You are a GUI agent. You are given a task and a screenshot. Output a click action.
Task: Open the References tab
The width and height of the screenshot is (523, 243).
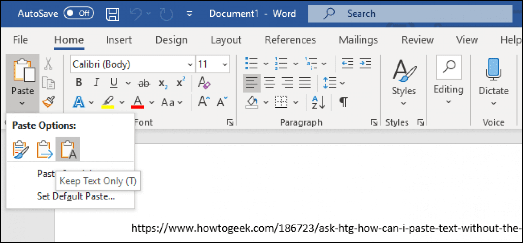pos(290,40)
